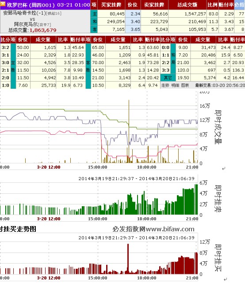
Task: Click the 客胜 away-win vertical label
Action: pyautogui.click(x=88, y=66)
